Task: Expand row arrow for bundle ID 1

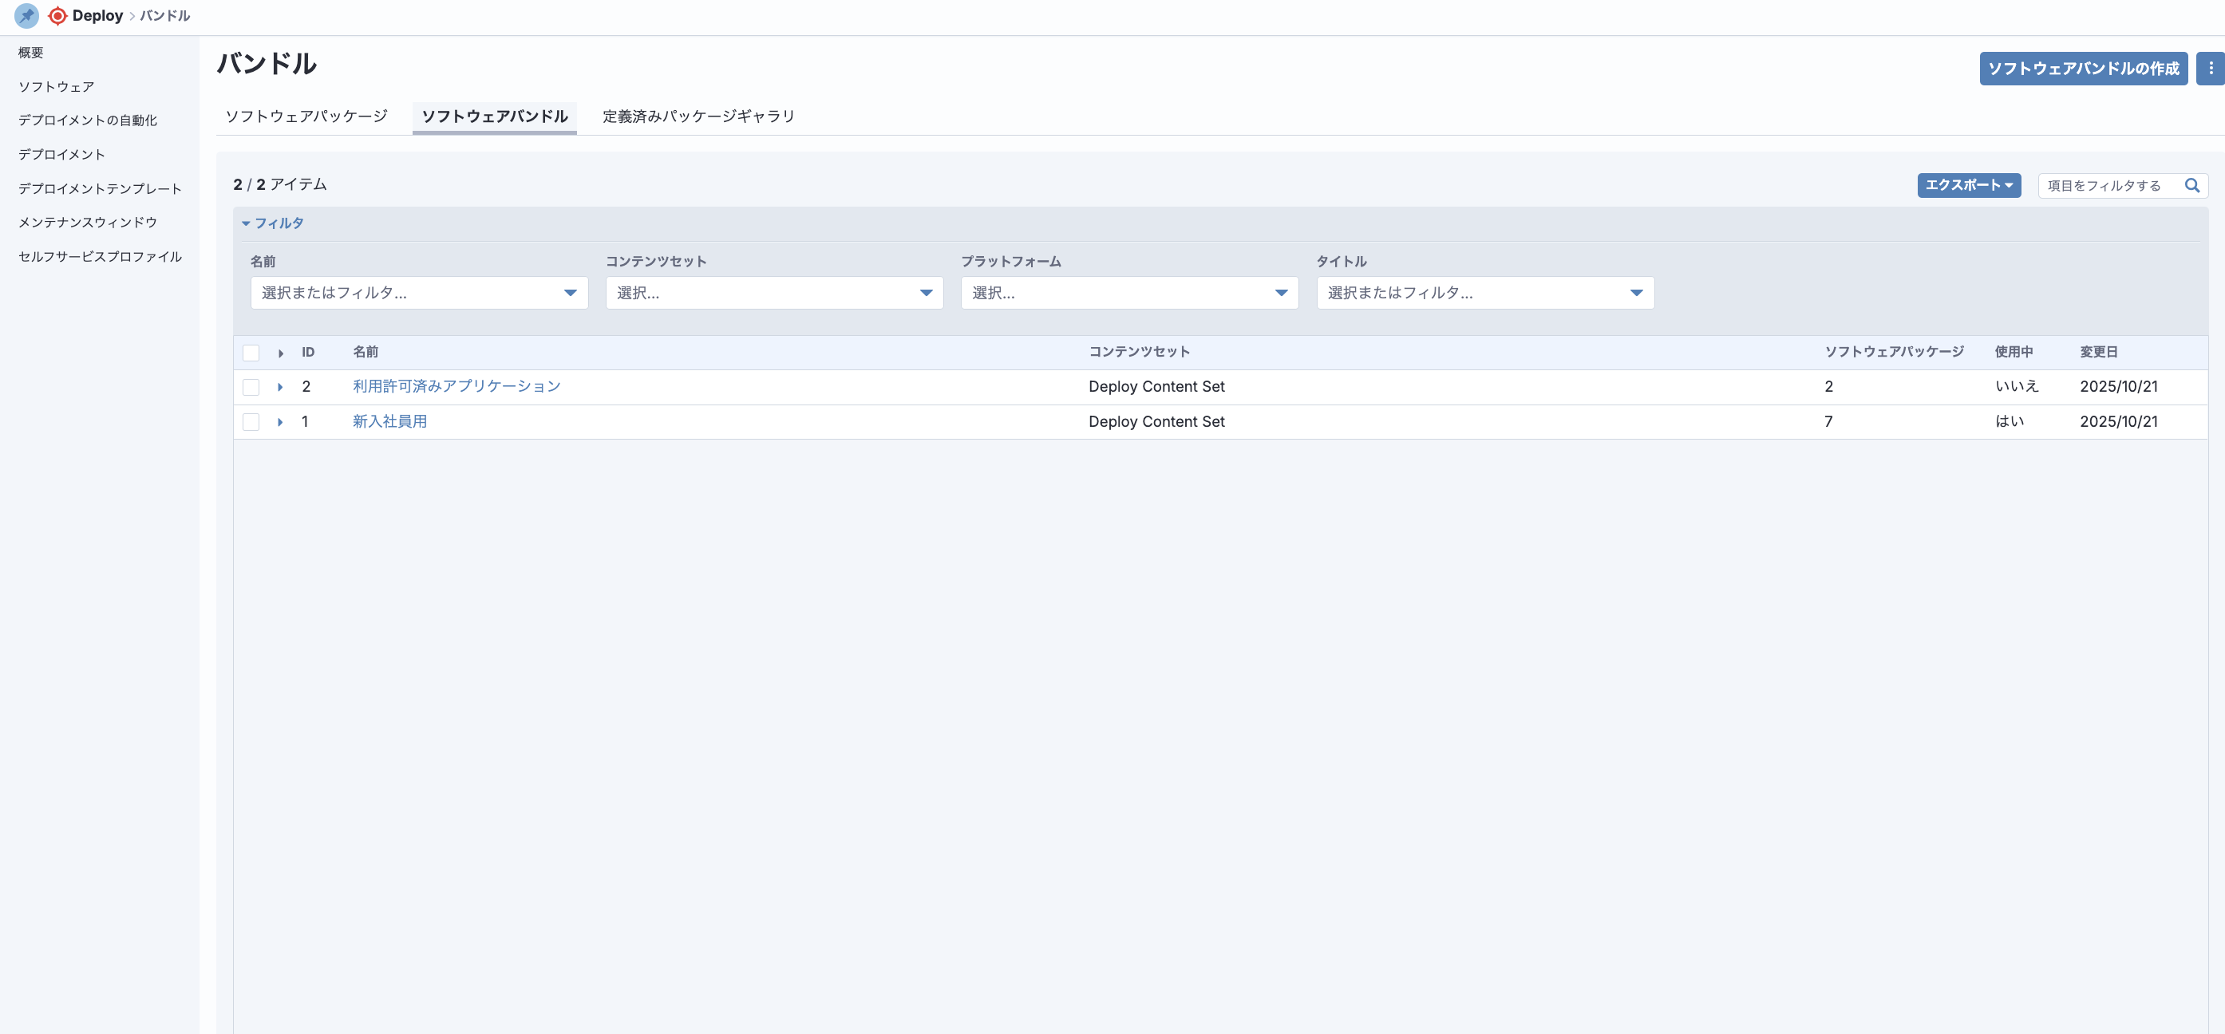Action: pos(280,421)
